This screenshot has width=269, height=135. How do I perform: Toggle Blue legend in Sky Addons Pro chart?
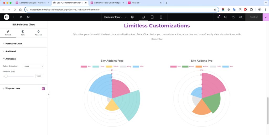coord(228,66)
